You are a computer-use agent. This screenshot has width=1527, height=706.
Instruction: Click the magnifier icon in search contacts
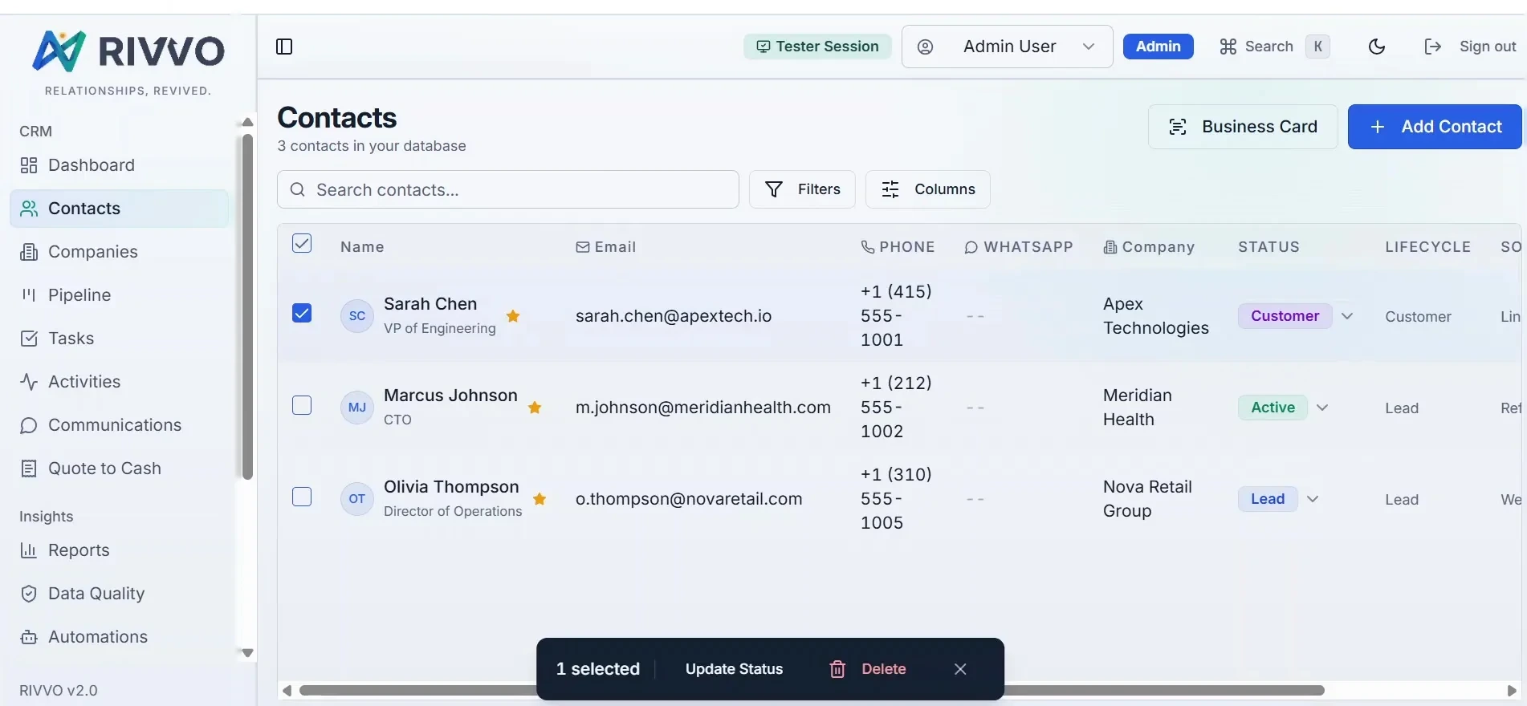click(297, 189)
